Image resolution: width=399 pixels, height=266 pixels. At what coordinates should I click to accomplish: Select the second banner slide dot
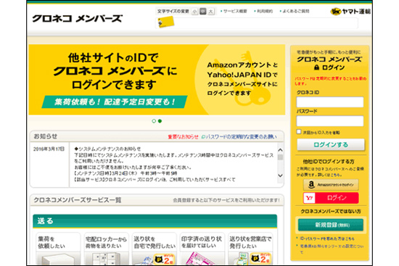click(160, 121)
